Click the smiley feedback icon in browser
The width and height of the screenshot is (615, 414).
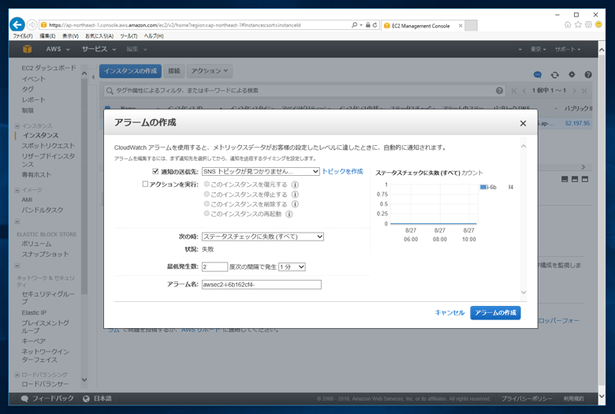[x=598, y=24]
